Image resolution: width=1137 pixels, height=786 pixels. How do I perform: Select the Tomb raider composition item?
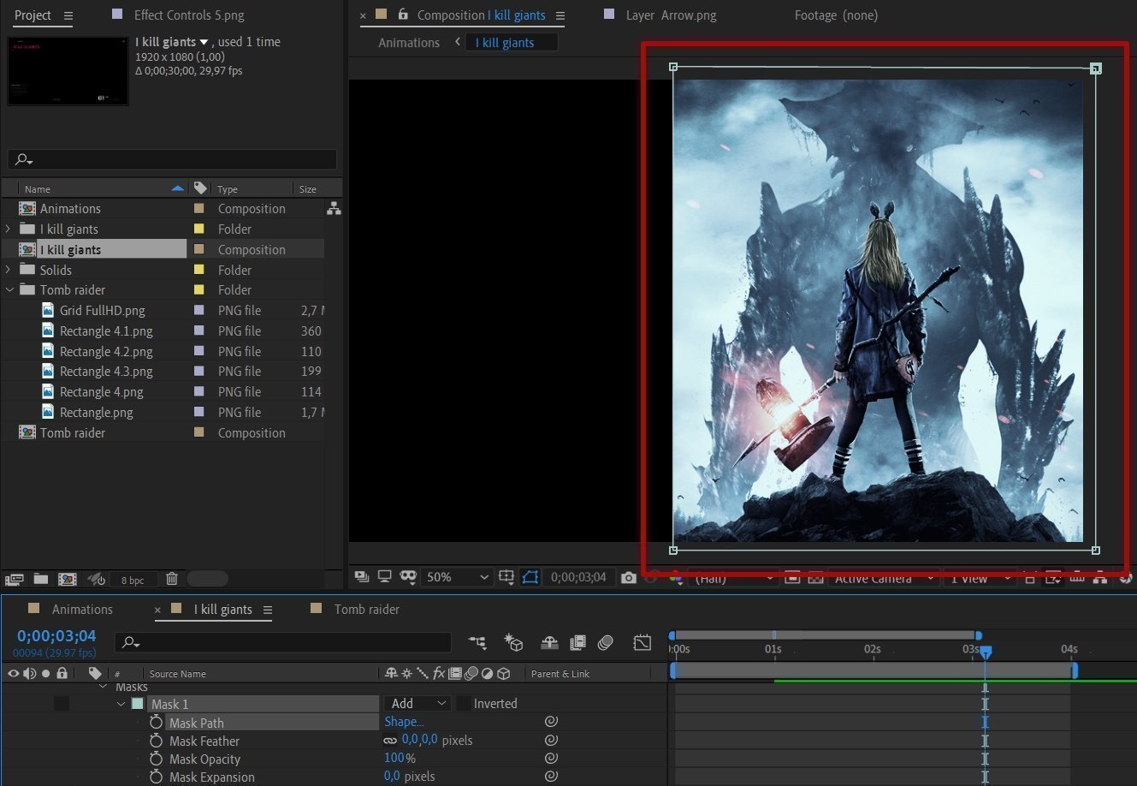coord(73,432)
